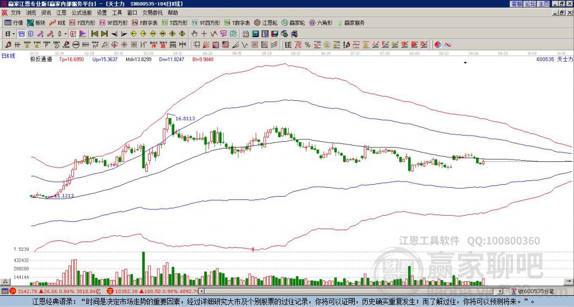Toggle the 权 rights-adjustment button
Image resolution: width=574 pixels, height=307 pixels.
[73, 34]
